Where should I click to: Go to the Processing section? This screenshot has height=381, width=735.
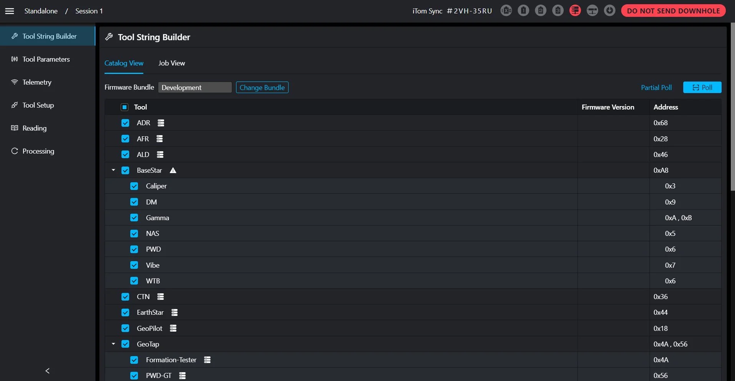pos(38,151)
